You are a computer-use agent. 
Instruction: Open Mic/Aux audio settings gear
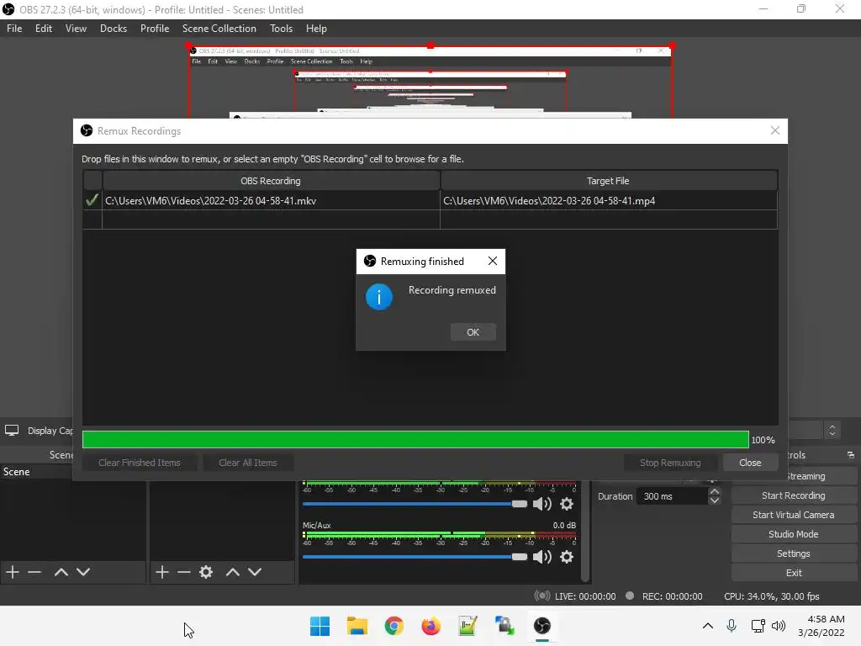[567, 557]
